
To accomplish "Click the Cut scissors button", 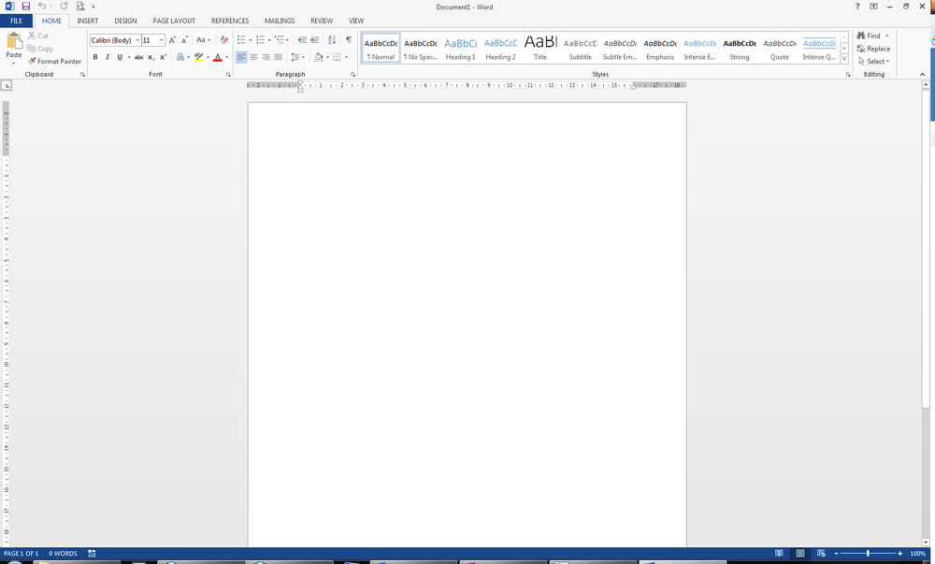I will (37, 36).
